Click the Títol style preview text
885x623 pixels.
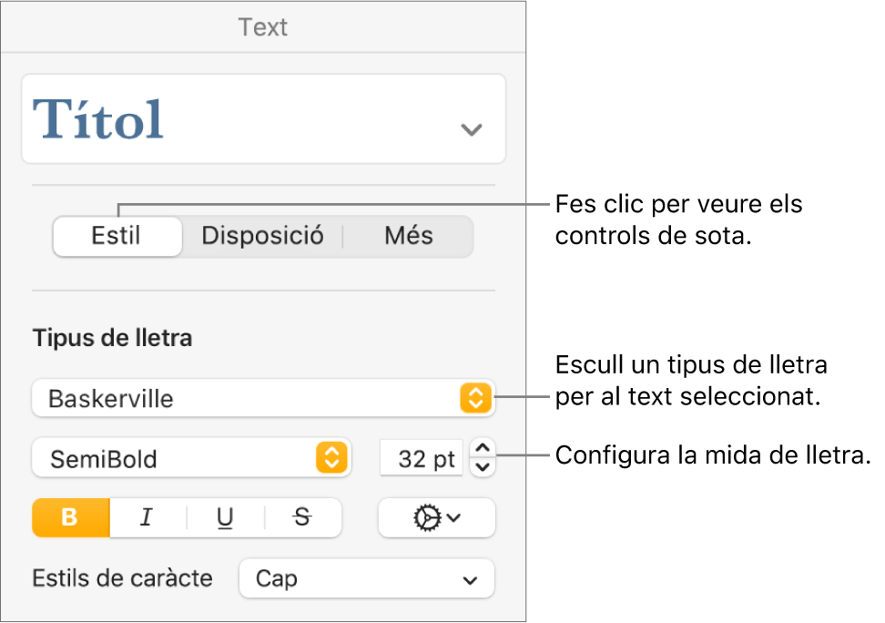(x=98, y=119)
